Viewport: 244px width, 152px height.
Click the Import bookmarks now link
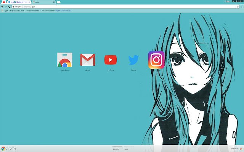[64, 11]
